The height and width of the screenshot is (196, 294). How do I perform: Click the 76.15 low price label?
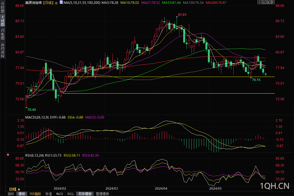click(256, 80)
